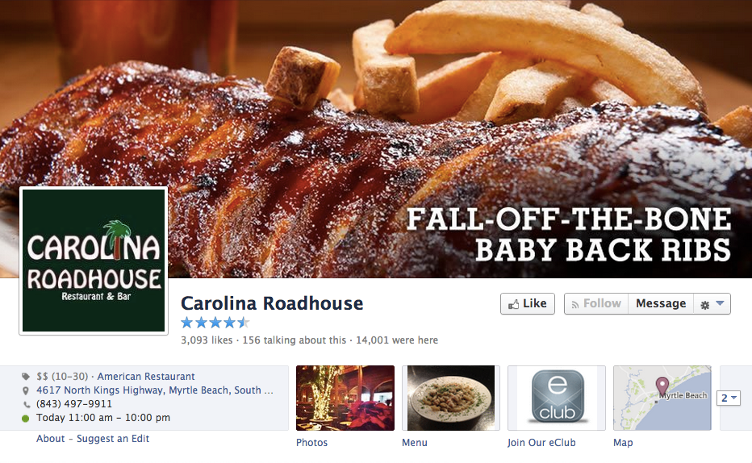Open the About link
Image resolution: width=752 pixels, height=463 pixels.
click(50, 439)
